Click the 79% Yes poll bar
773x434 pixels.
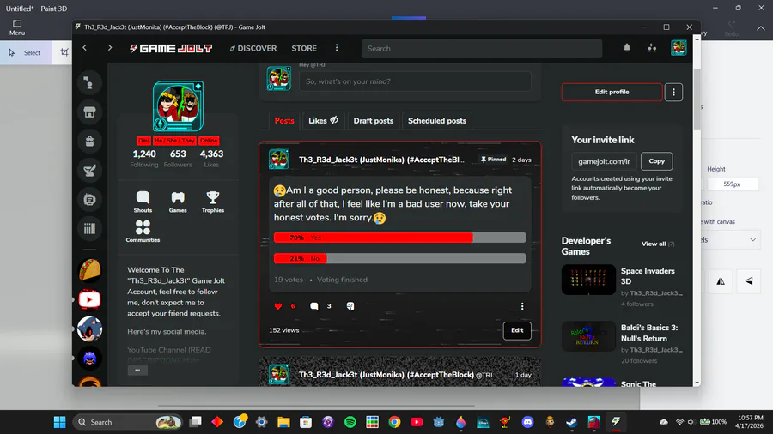pos(399,238)
